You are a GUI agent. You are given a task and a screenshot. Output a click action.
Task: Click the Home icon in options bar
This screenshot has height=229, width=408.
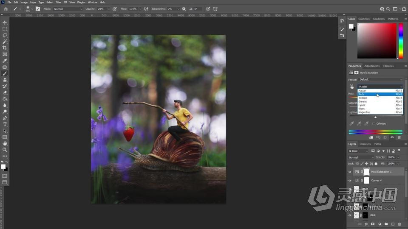coord(6,9)
